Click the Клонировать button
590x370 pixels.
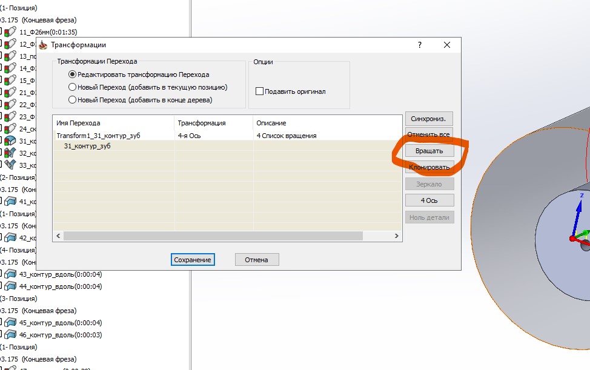coord(429,167)
